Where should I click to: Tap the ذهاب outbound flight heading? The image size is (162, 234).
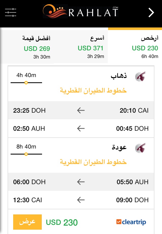119,76
